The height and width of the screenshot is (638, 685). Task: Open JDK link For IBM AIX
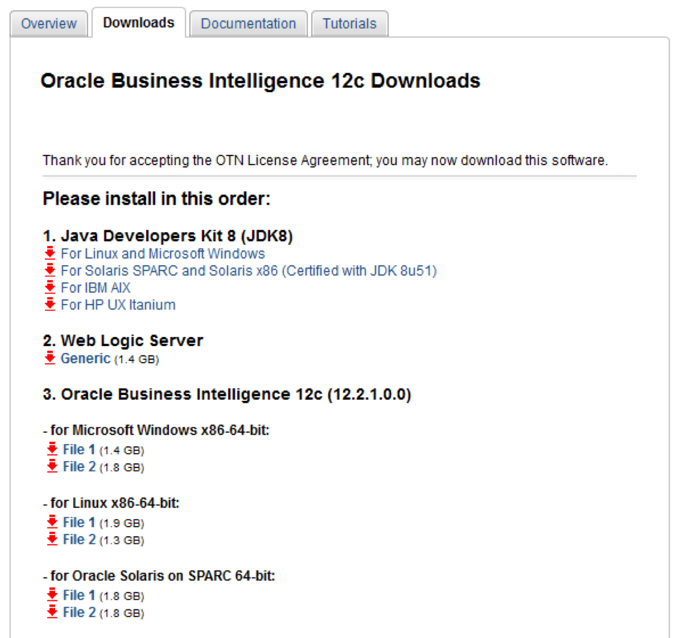tap(95, 288)
